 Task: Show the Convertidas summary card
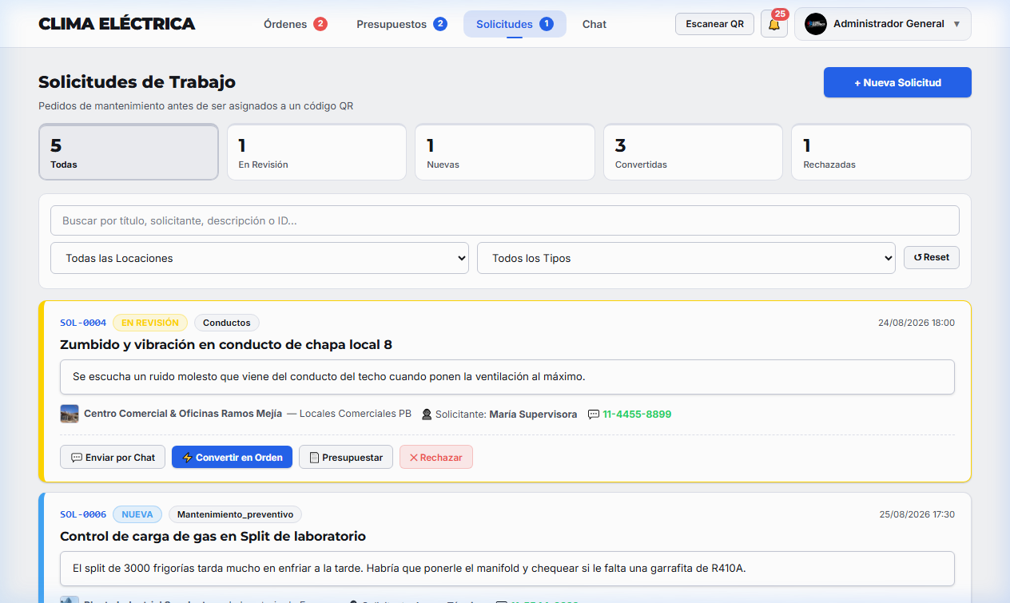693,152
